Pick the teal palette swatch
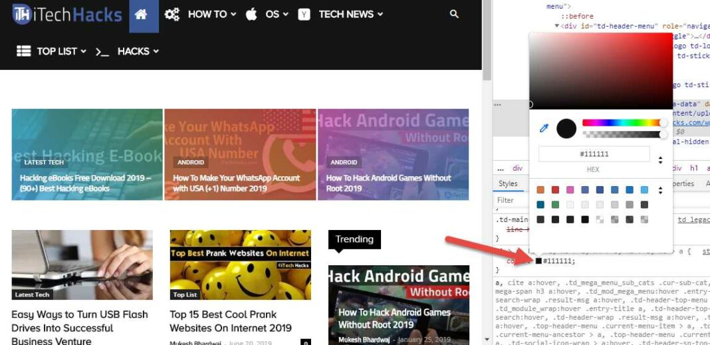Screen dimensions: 710x345 coord(540,205)
